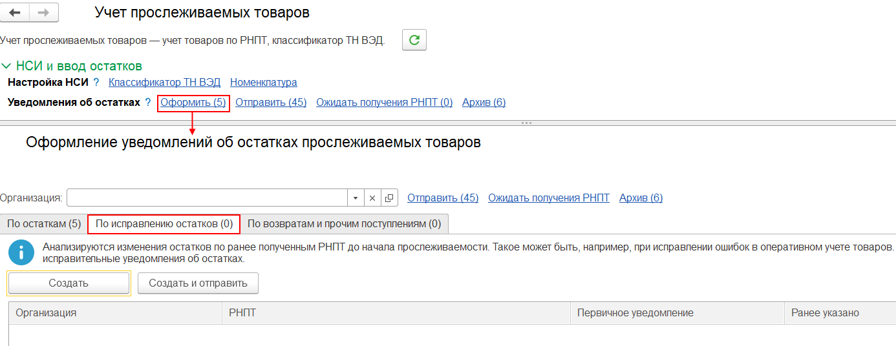The height and width of the screenshot is (346, 896).
Task: Click the Оформить (5) link
Action: 193,103
